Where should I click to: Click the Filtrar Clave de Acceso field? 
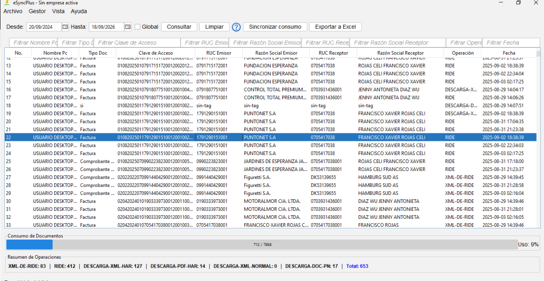(137, 42)
